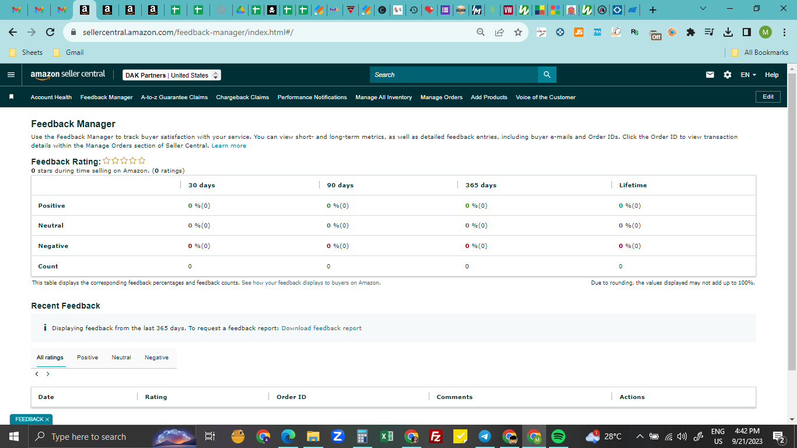The image size is (797, 448).
Task: Open the settings gear icon
Action: click(727, 75)
